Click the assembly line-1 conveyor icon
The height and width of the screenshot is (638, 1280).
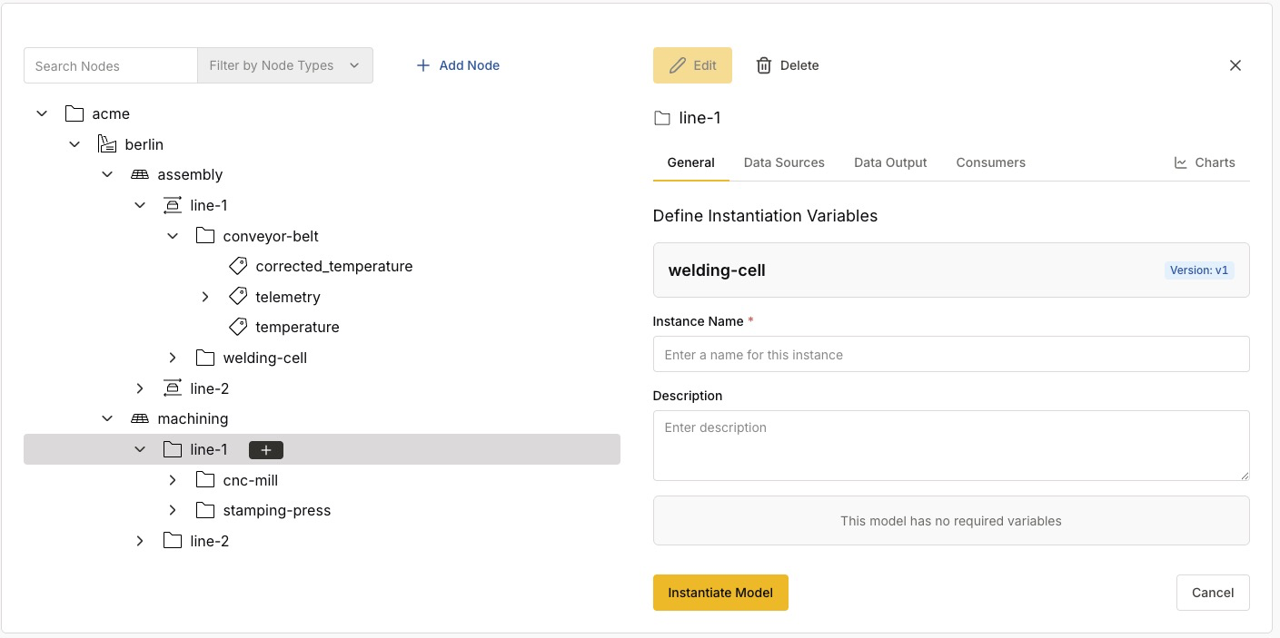[x=173, y=205]
